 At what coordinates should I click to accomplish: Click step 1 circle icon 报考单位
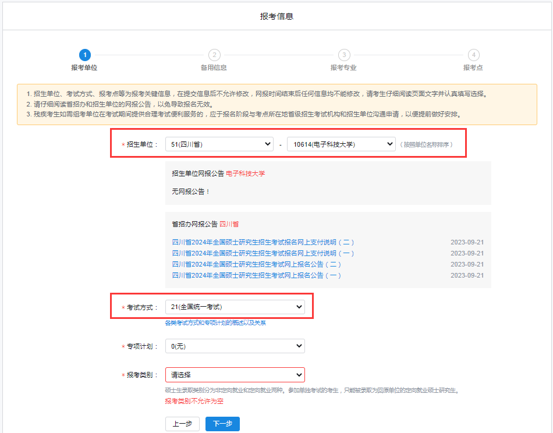coord(85,55)
